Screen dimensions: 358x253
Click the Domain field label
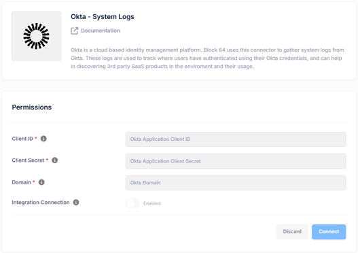[x=22, y=182]
